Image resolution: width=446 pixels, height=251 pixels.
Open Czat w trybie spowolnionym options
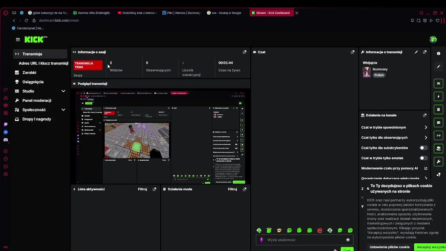point(394,128)
